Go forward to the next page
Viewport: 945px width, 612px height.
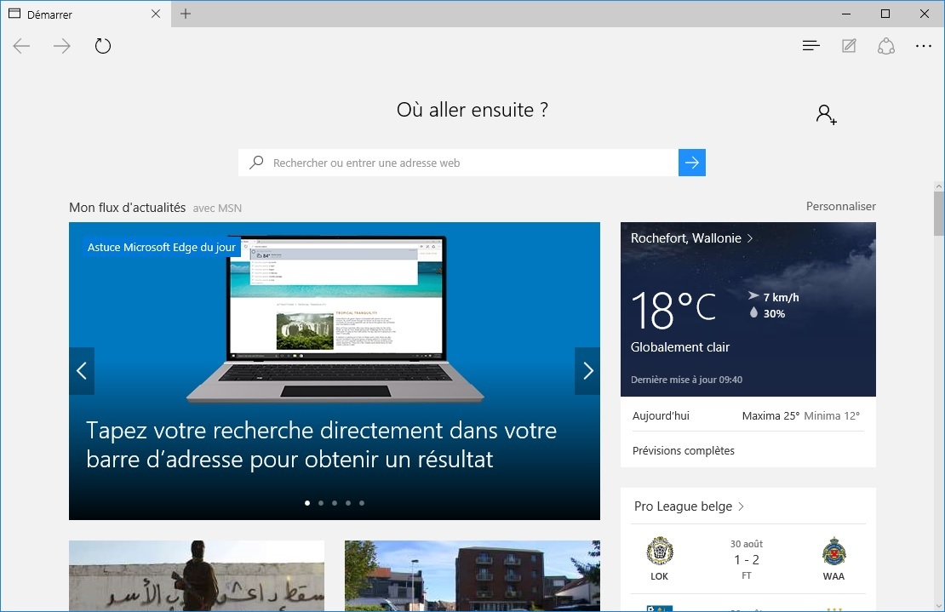pos(61,46)
